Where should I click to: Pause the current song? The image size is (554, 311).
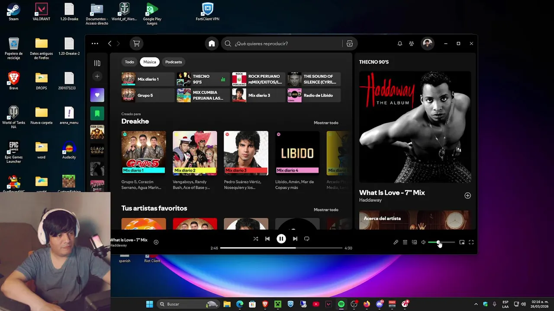(x=281, y=239)
